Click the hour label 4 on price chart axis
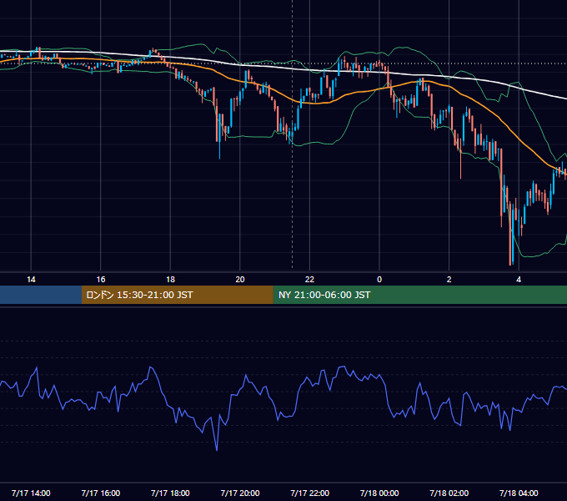 pos(519,280)
